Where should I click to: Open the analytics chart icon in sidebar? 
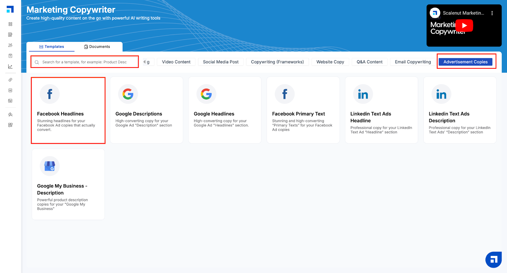[10, 67]
